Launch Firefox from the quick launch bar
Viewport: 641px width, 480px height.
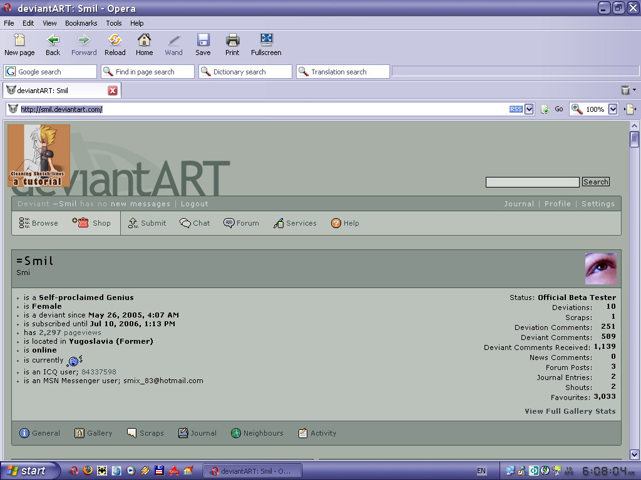(88, 471)
